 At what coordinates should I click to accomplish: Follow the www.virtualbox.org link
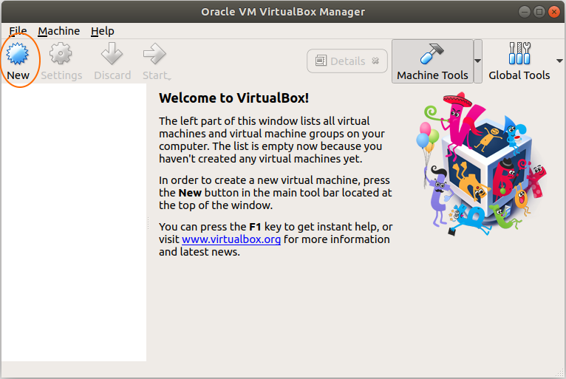tap(231, 239)
